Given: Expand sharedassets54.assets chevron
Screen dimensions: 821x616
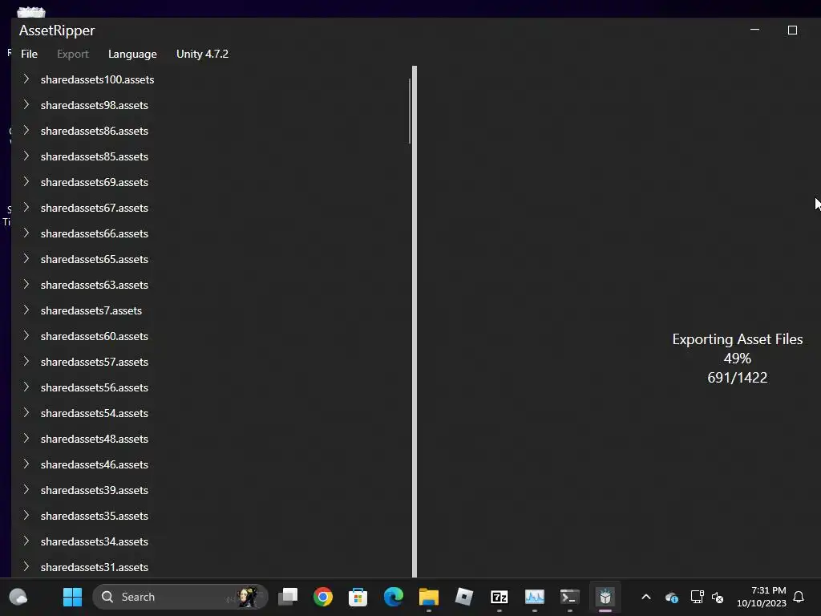Looking at the screenshot, I should click(26, 413).
